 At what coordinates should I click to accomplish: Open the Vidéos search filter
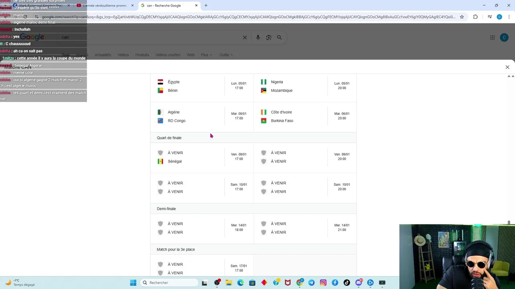[123, 55]
